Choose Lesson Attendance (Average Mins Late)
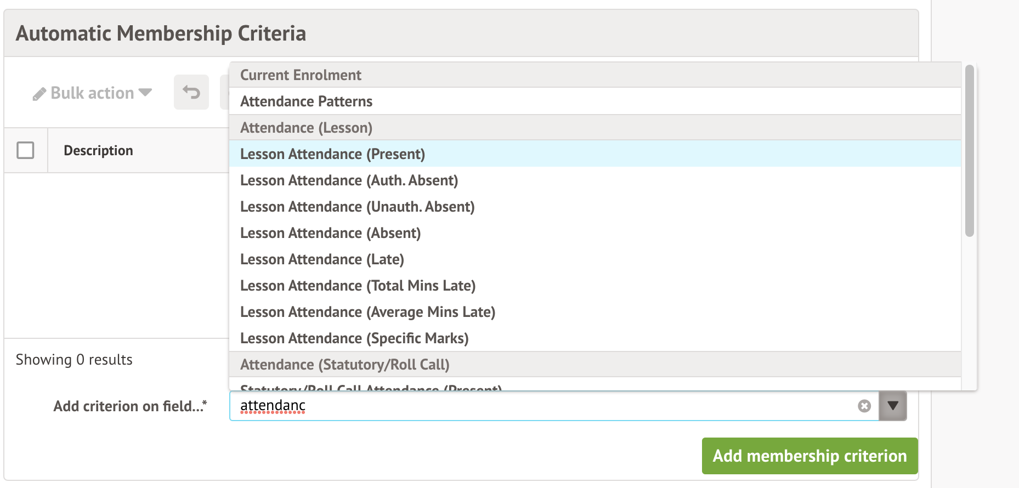The width and height of the screenshot is (1019, 488). point(367,312)
